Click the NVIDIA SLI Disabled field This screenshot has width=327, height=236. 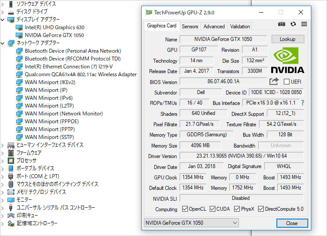[241, 198]
